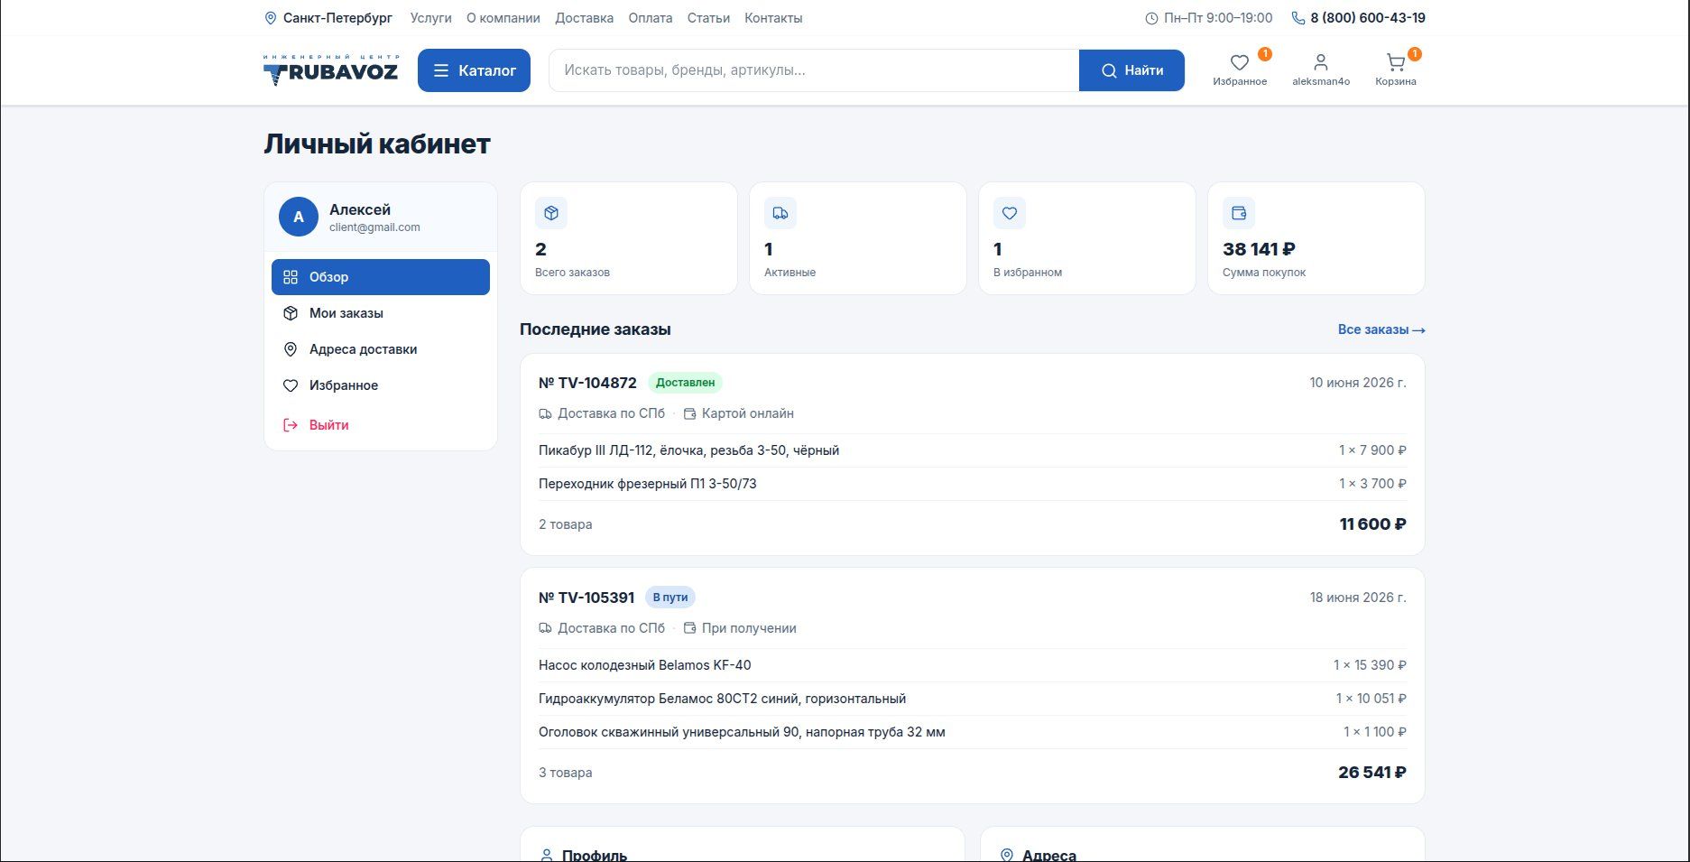Click the product search input field

pos(814,70)
